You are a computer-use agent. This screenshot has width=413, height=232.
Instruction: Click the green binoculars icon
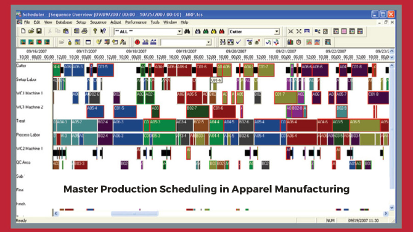click(206, 31)
